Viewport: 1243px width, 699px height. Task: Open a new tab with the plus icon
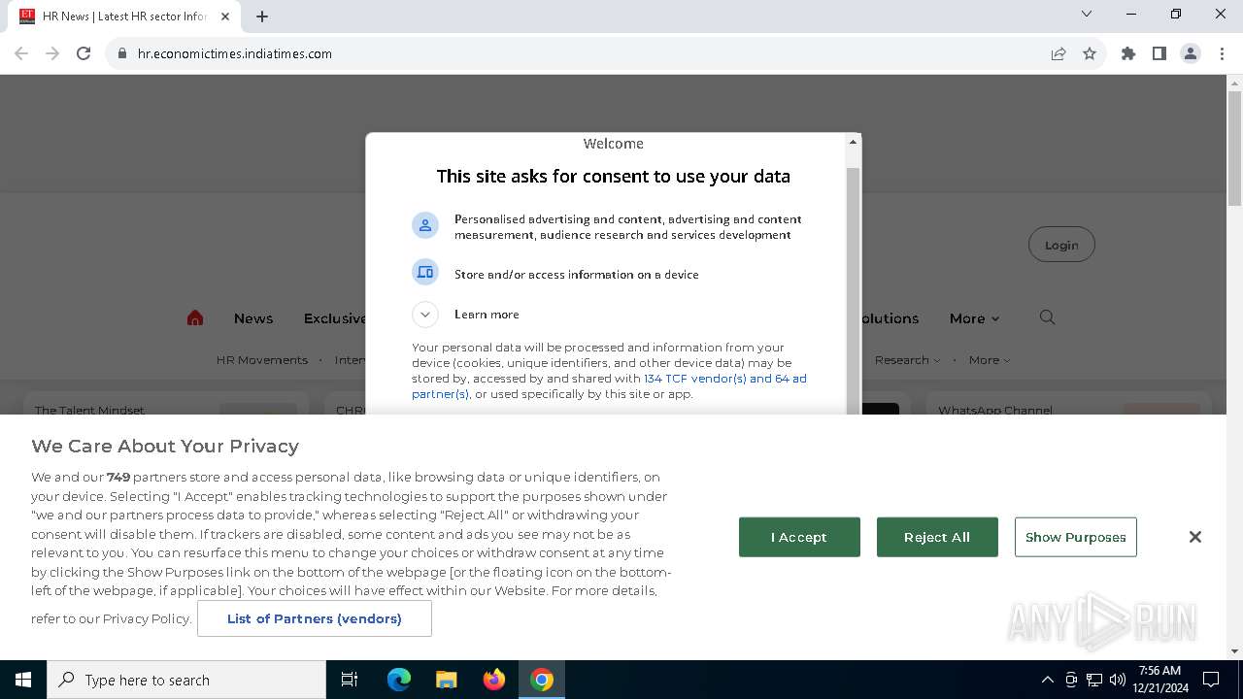[262, 16]
